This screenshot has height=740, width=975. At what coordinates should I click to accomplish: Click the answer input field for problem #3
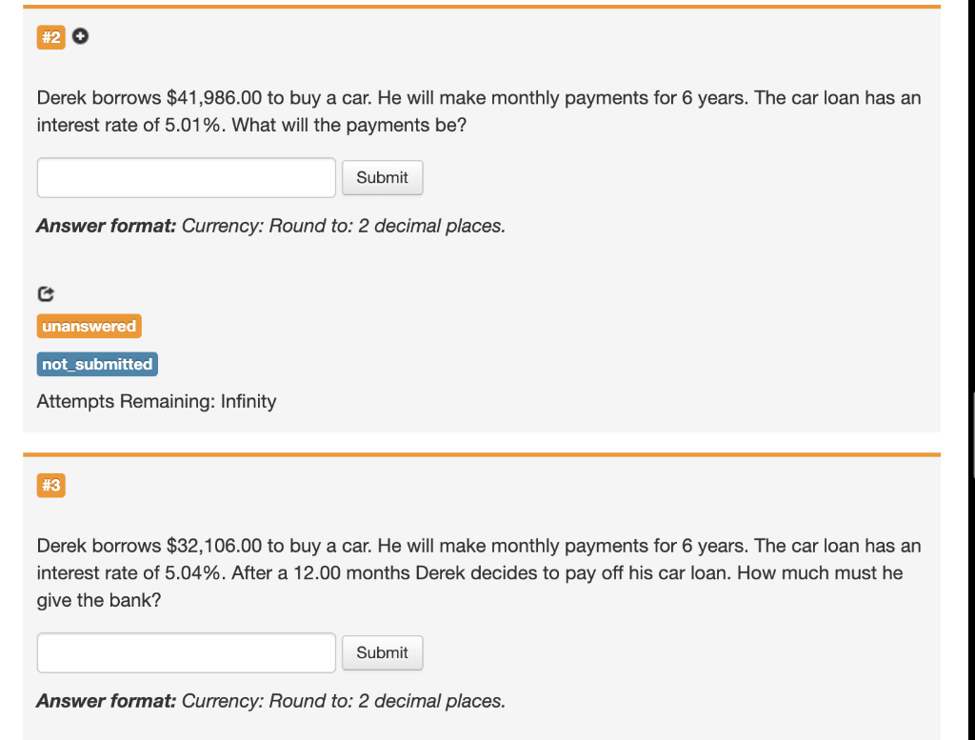point(186,652)
